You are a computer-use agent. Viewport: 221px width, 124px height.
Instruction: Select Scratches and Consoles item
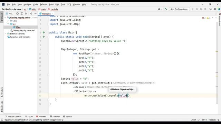pos(20,37)
